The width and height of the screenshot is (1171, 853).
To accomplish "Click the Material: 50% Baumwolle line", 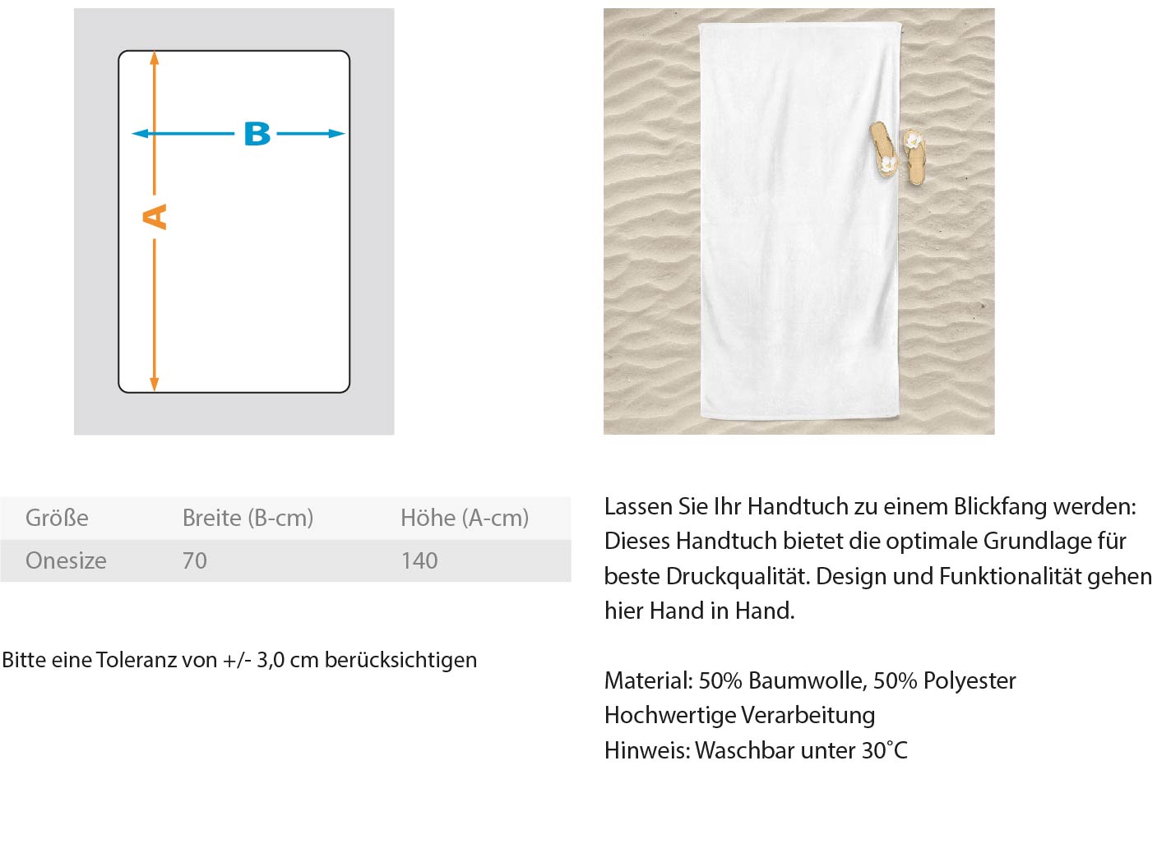I will [810, 680].
